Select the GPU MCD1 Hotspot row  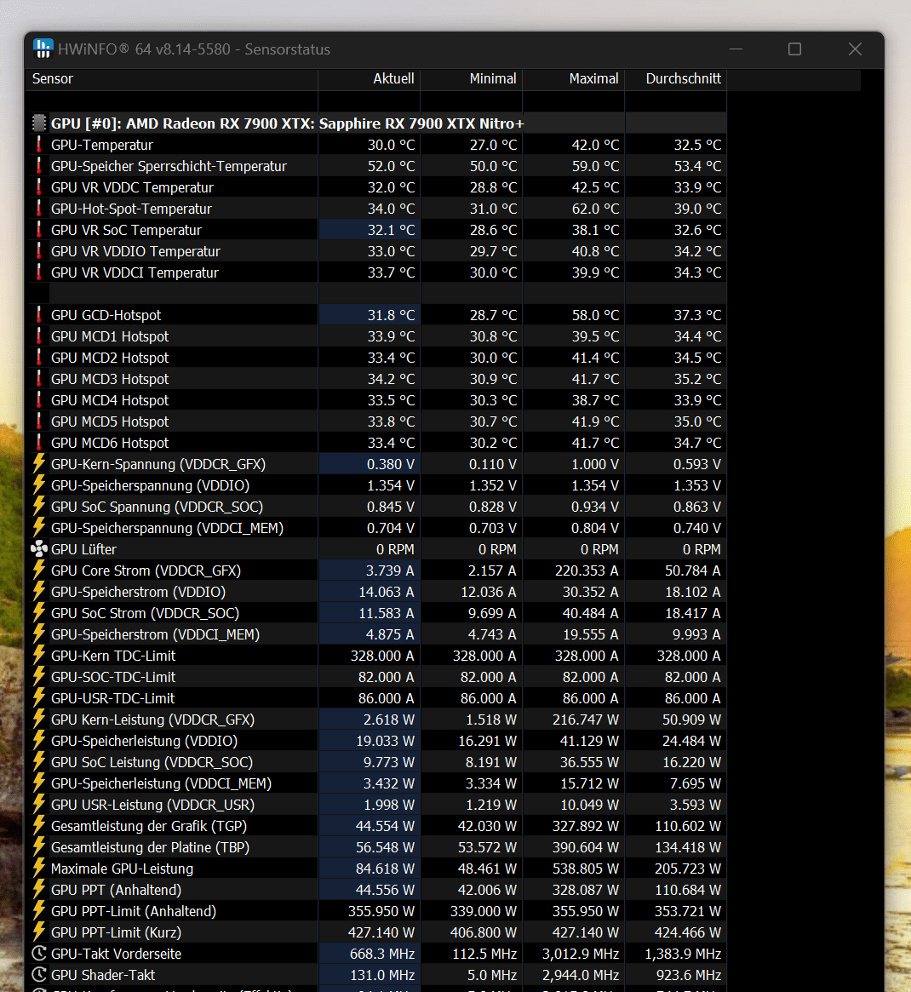coord(376,336)
